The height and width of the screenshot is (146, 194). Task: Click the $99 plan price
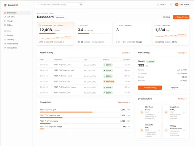click(x=141, y=65)
